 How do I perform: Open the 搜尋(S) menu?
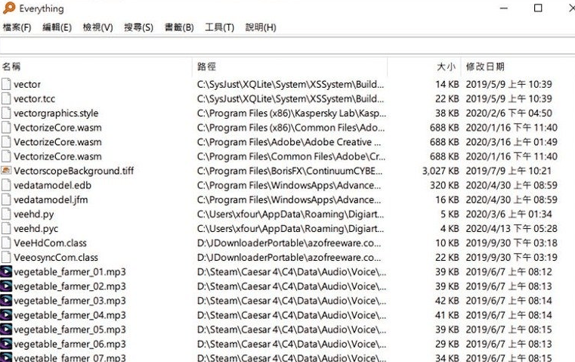pyautogui.click(x=138, y=27)
